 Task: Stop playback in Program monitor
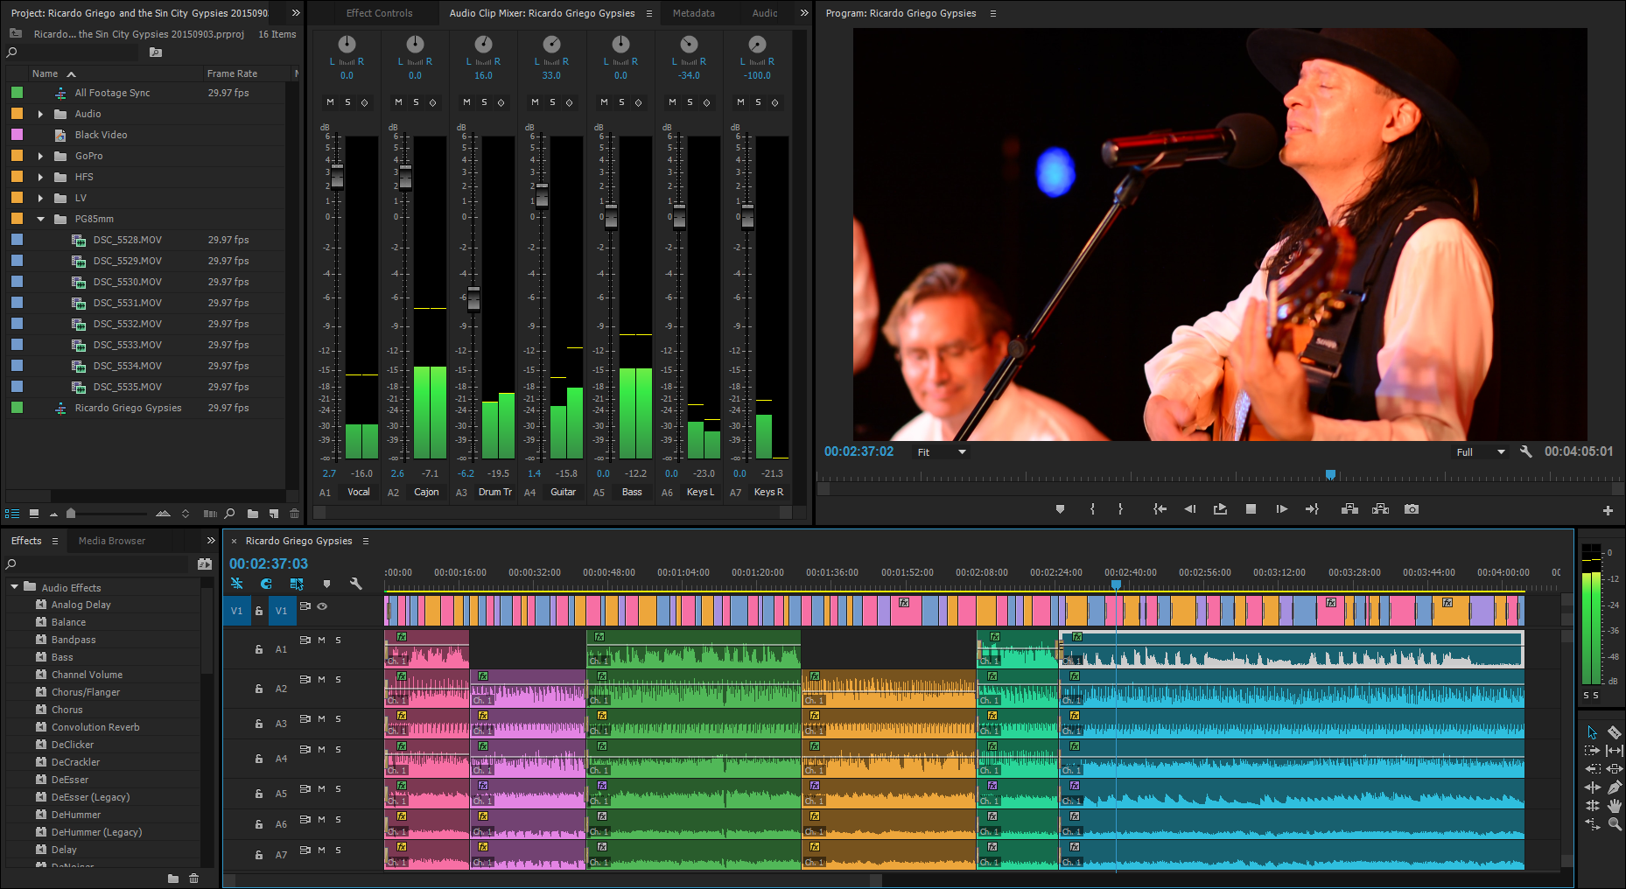1251,509
